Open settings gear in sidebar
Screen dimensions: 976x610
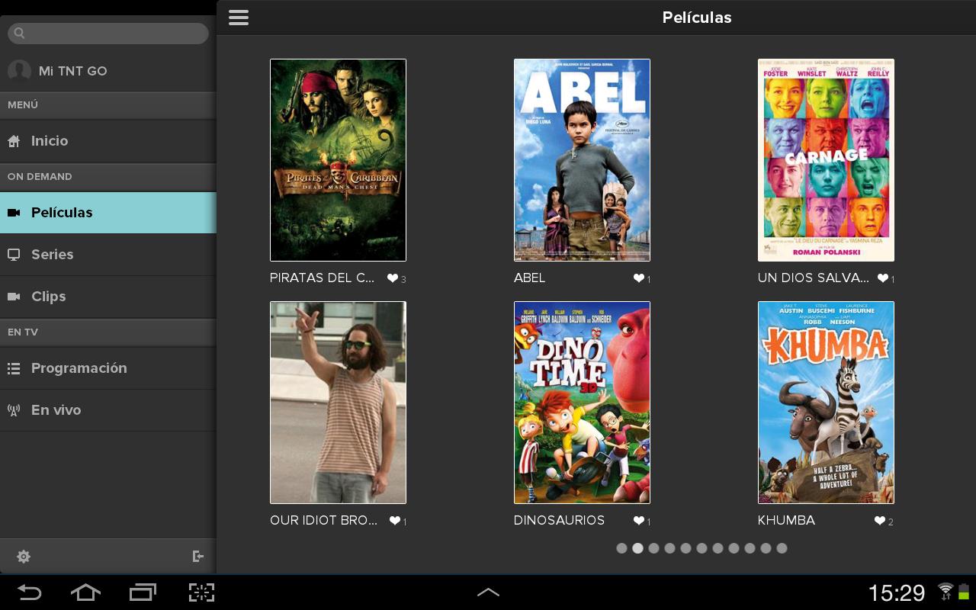tap(24, 557)
